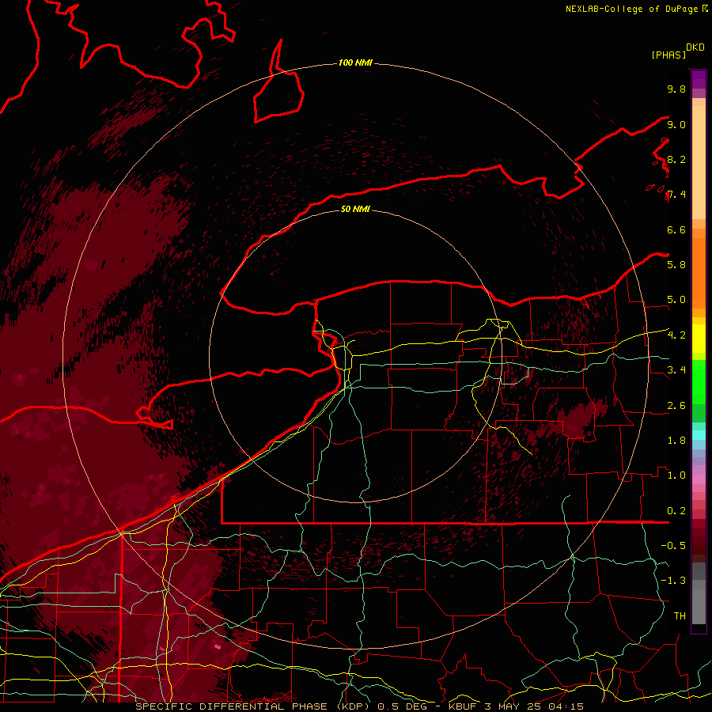Click the 5.0 value on the color scale
712x712 pixels.
676,300
